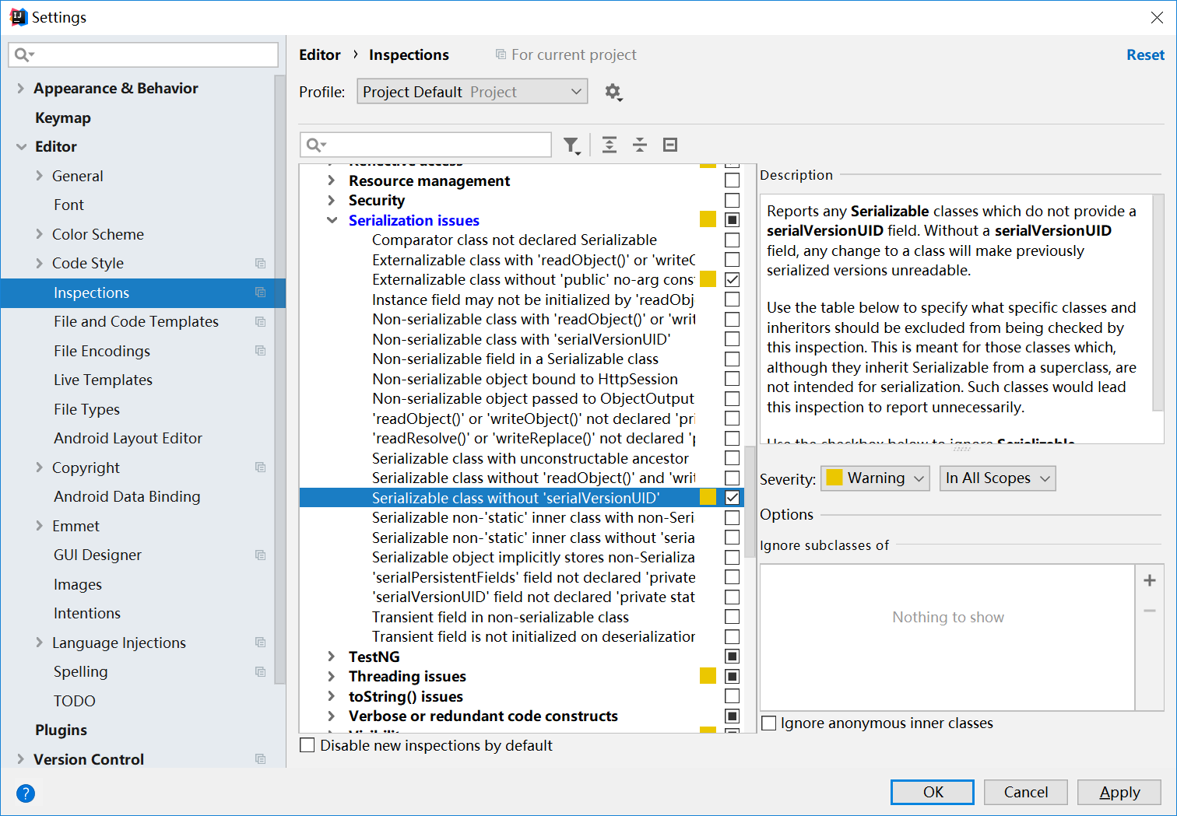Click the Cancel button

click(1026, 792)
